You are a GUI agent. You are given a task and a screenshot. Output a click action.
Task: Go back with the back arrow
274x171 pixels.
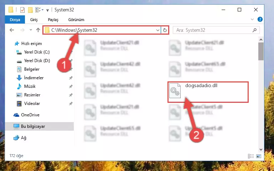point(12,30)
